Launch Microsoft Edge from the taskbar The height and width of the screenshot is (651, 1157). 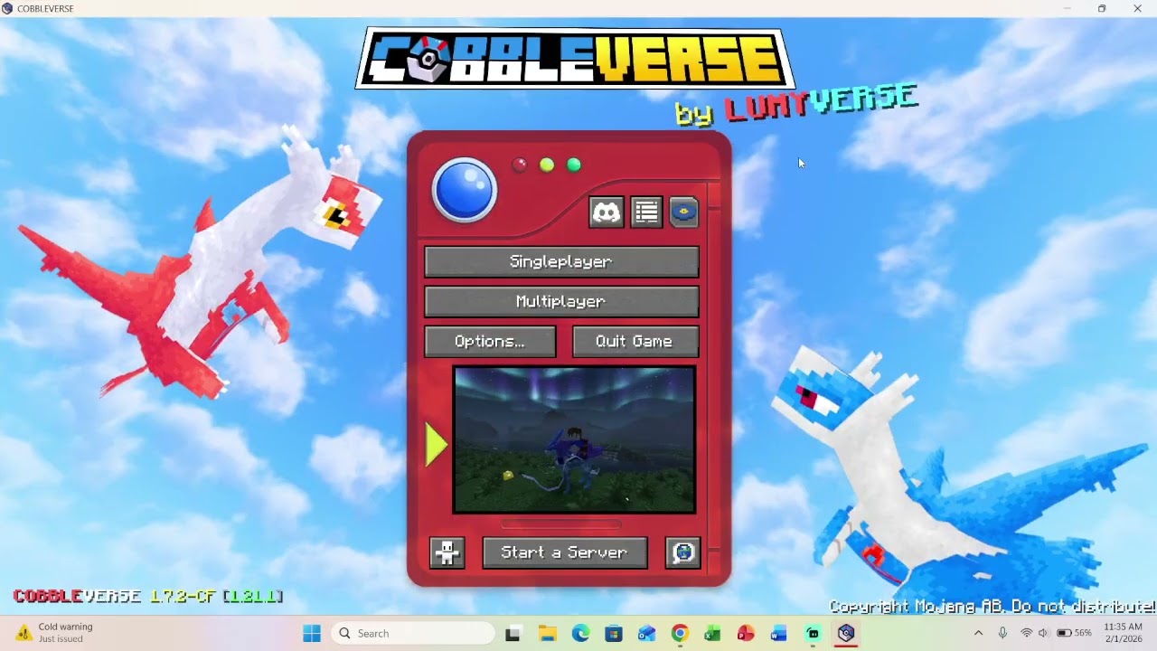[580, 633]
